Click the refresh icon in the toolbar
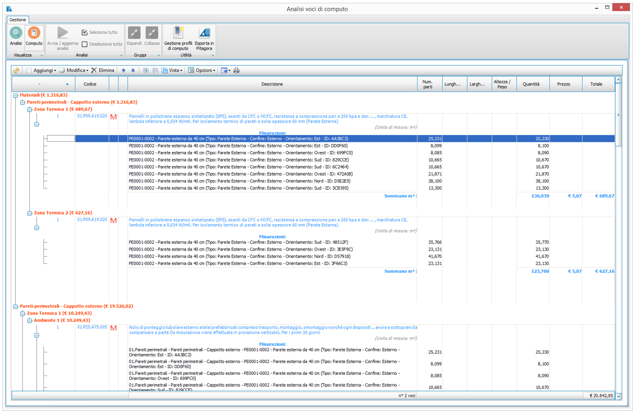635x412 pixels. pyautogui.click(x=17, y=70)
